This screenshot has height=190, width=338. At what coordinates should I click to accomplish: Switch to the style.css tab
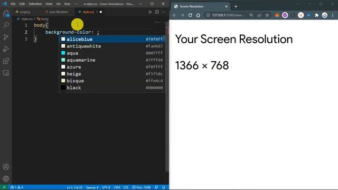pos(89,12)
